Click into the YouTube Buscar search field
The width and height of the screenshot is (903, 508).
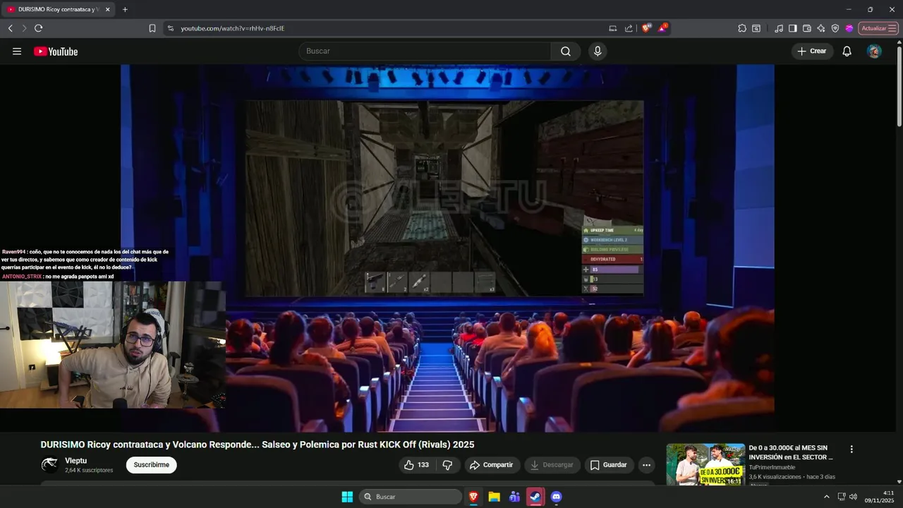pos(425,51)
